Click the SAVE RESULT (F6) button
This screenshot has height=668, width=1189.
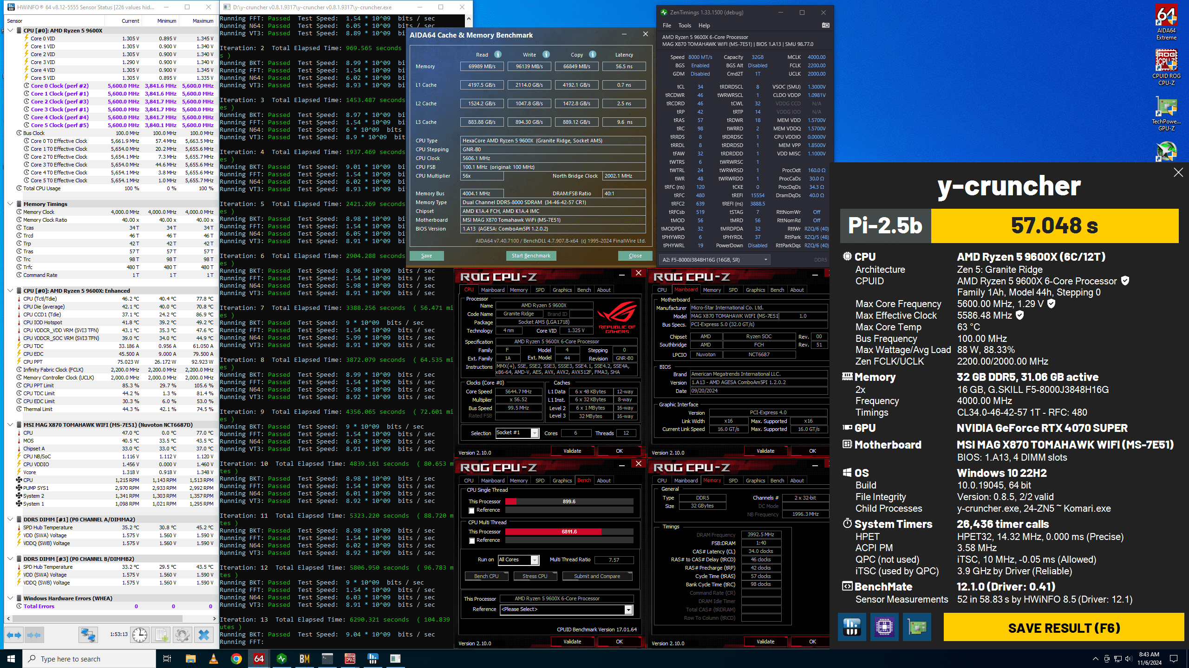[1064, 628]
